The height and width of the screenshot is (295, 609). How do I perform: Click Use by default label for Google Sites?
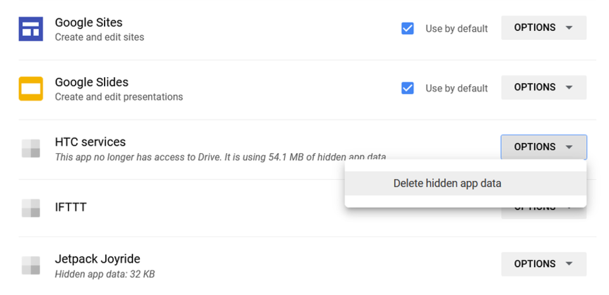coord(457,28)
